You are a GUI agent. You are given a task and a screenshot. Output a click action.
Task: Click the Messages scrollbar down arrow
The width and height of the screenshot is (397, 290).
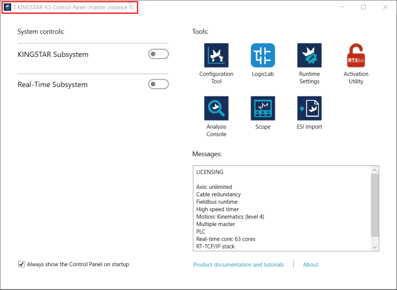click(375, 247)
